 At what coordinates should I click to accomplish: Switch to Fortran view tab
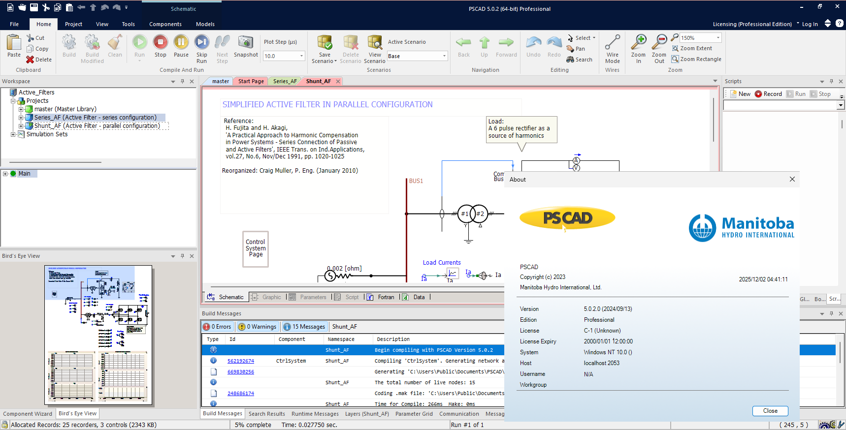(x=381, y=297)
